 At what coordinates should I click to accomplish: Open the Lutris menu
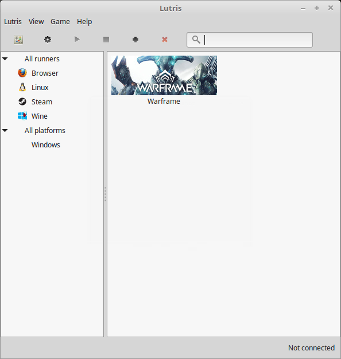pyautogui.click(x=13, y=22)
